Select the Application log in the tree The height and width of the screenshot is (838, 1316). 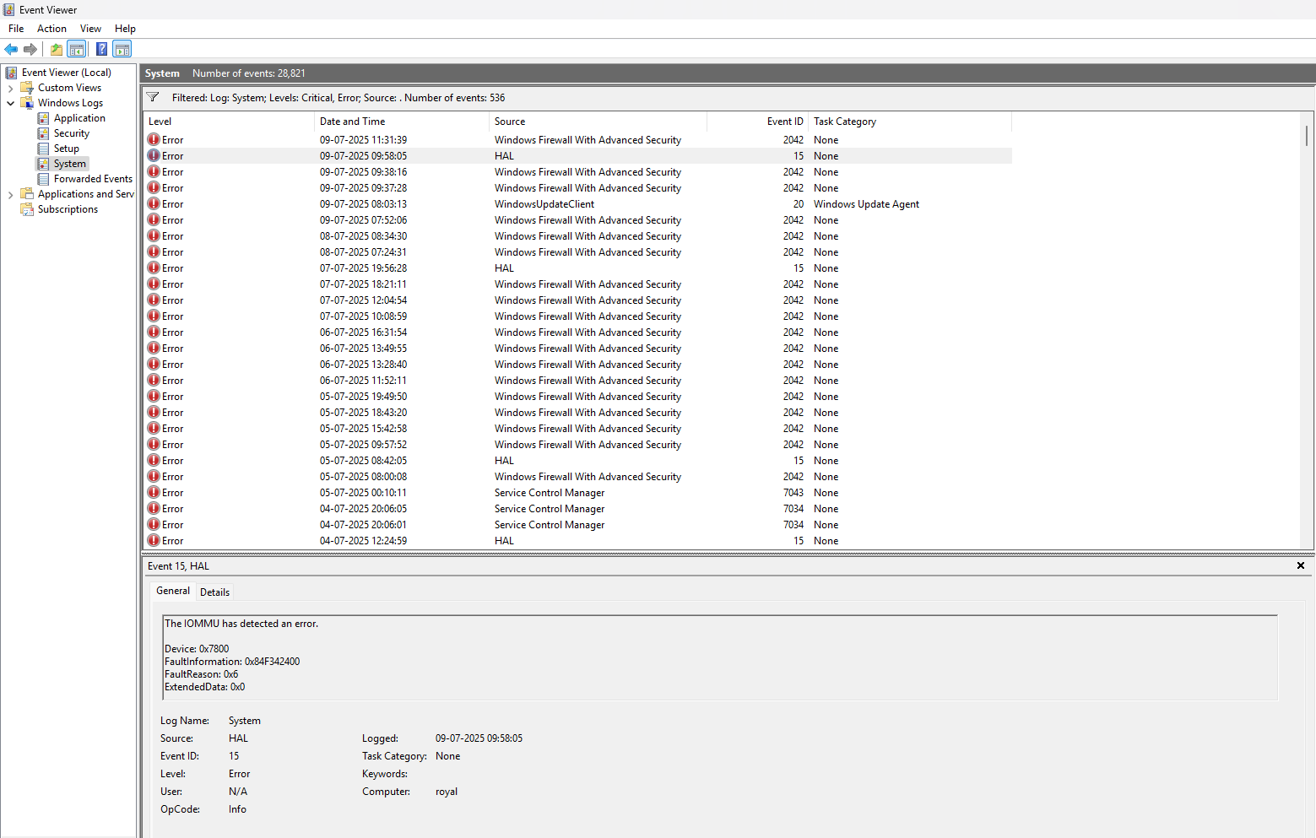79,118
